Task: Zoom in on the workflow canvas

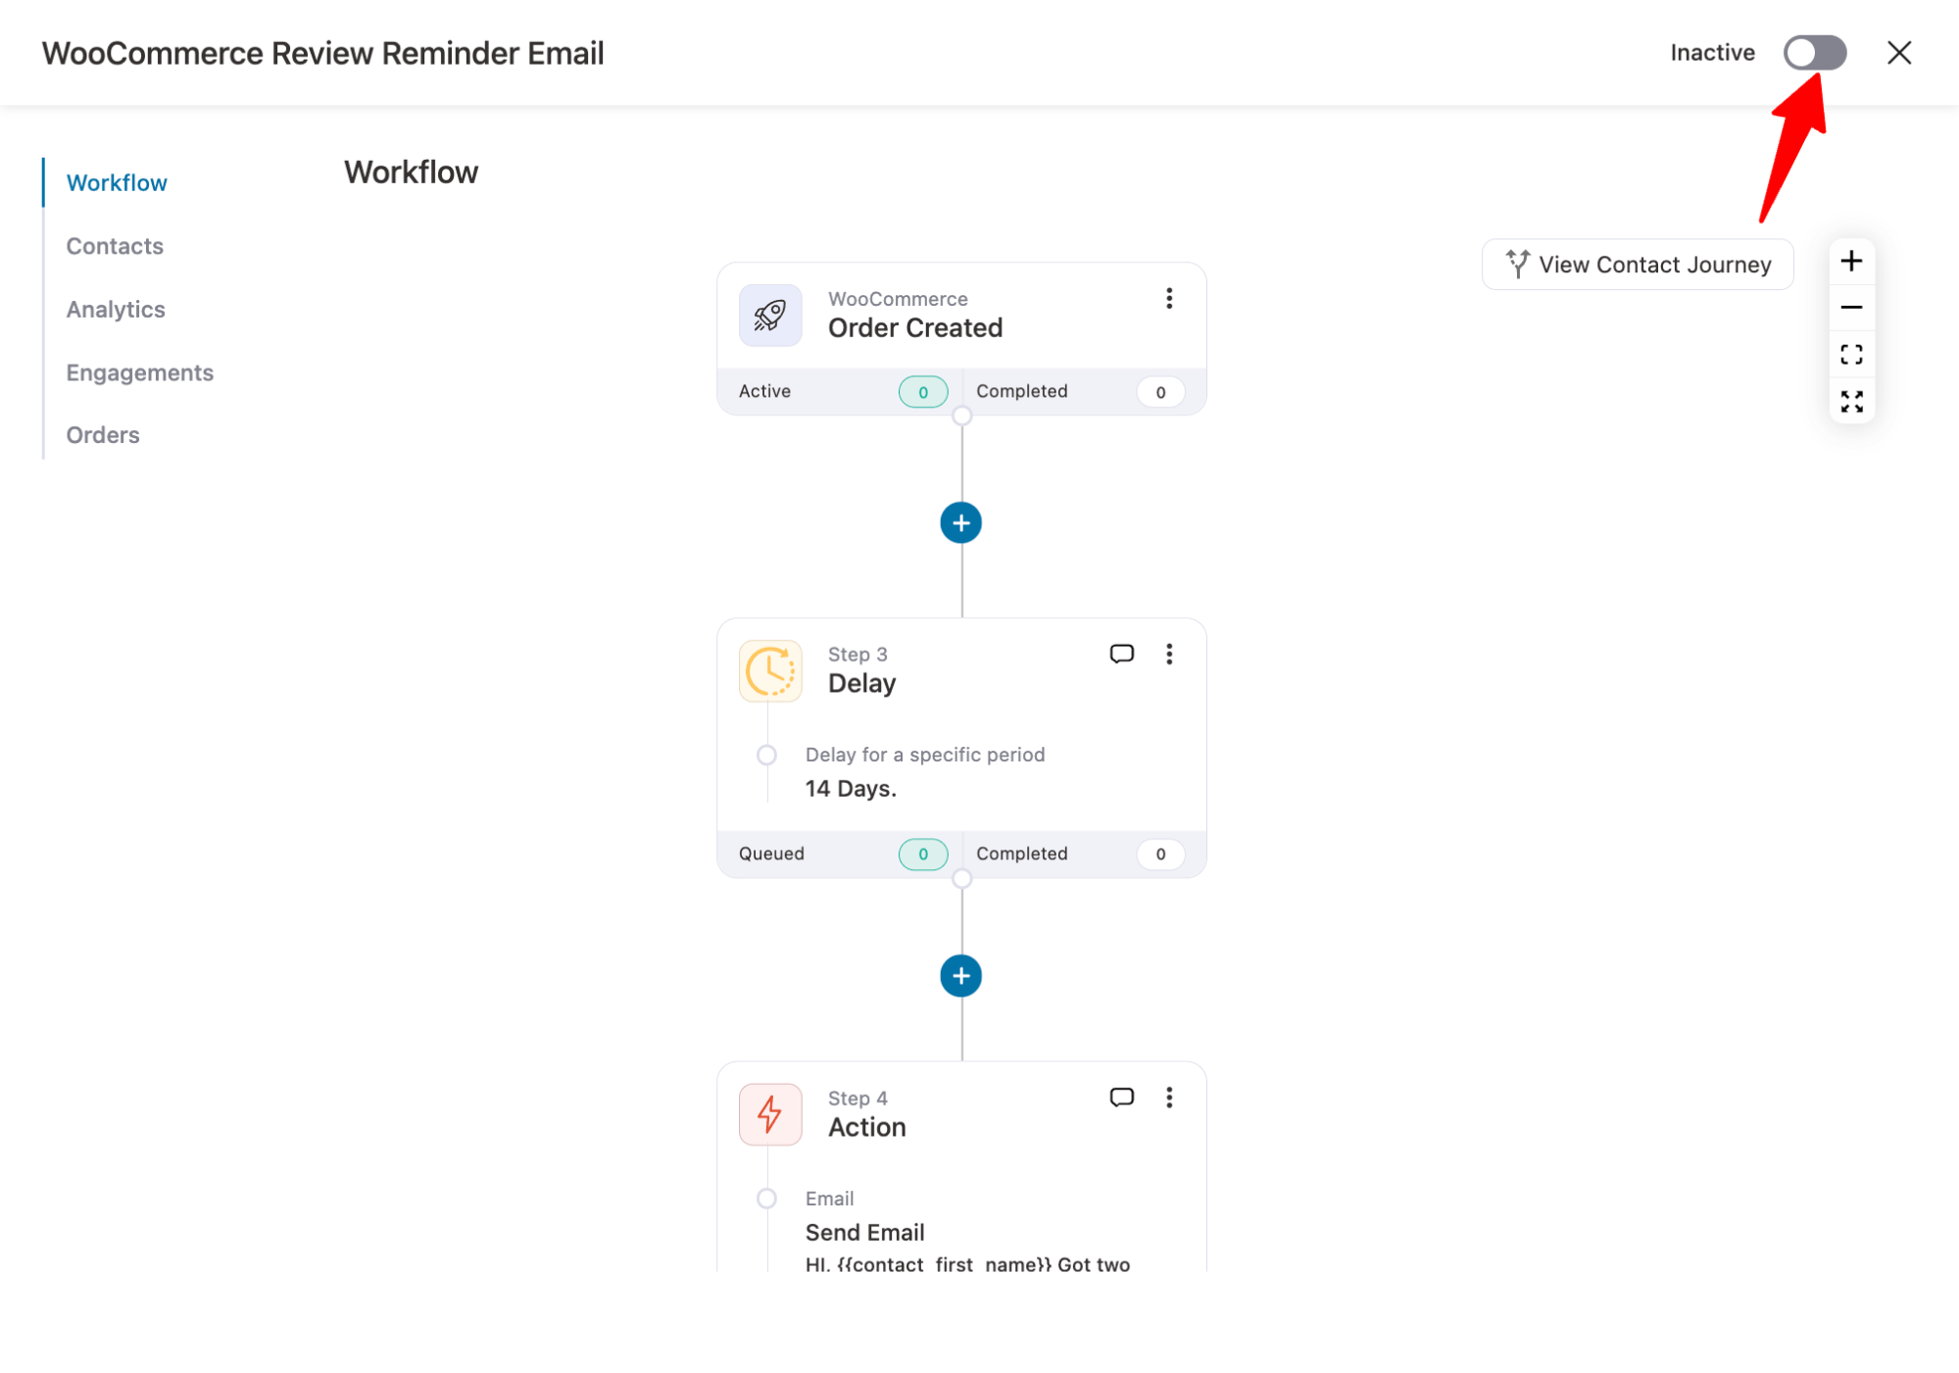Action: pos(1851,262)
